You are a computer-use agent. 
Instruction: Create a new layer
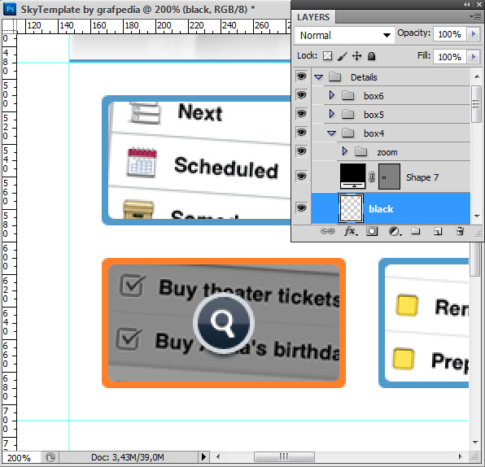click(x=438, y=231)
